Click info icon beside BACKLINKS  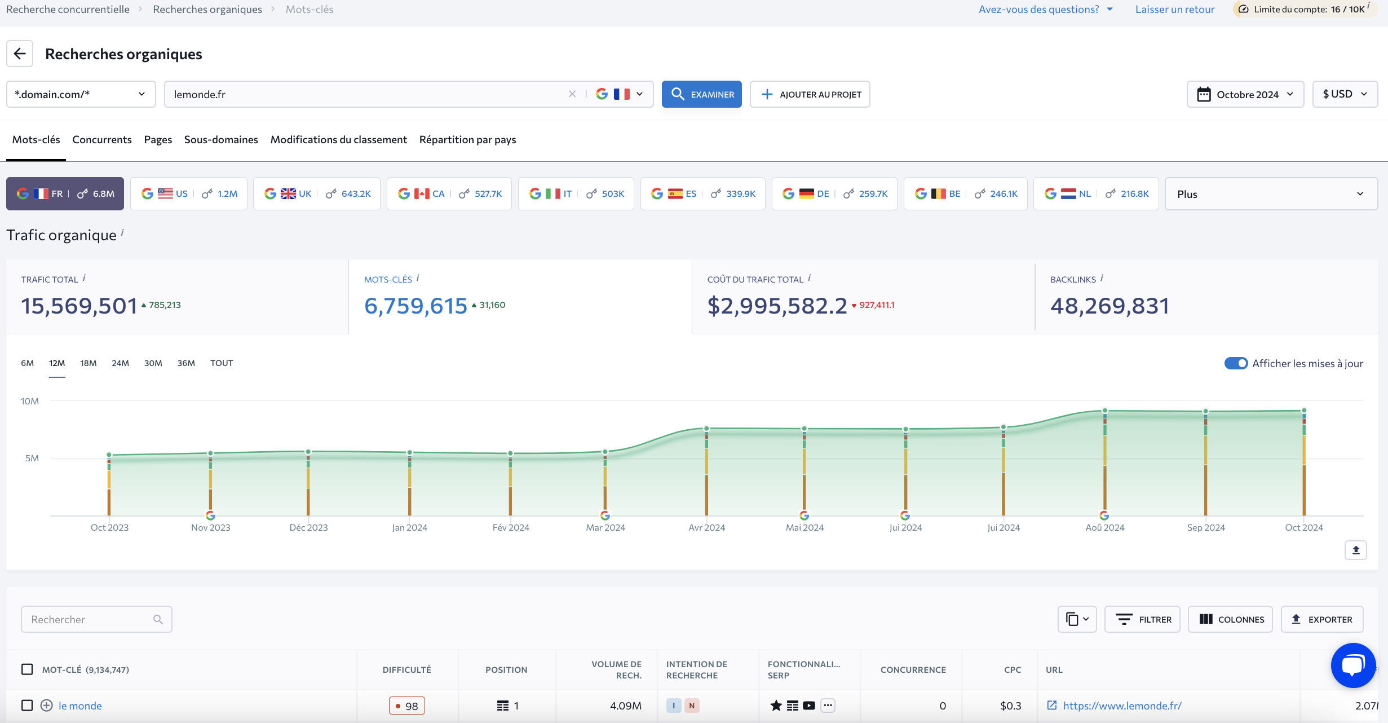pyautogui.click(x=1102, y=277)
